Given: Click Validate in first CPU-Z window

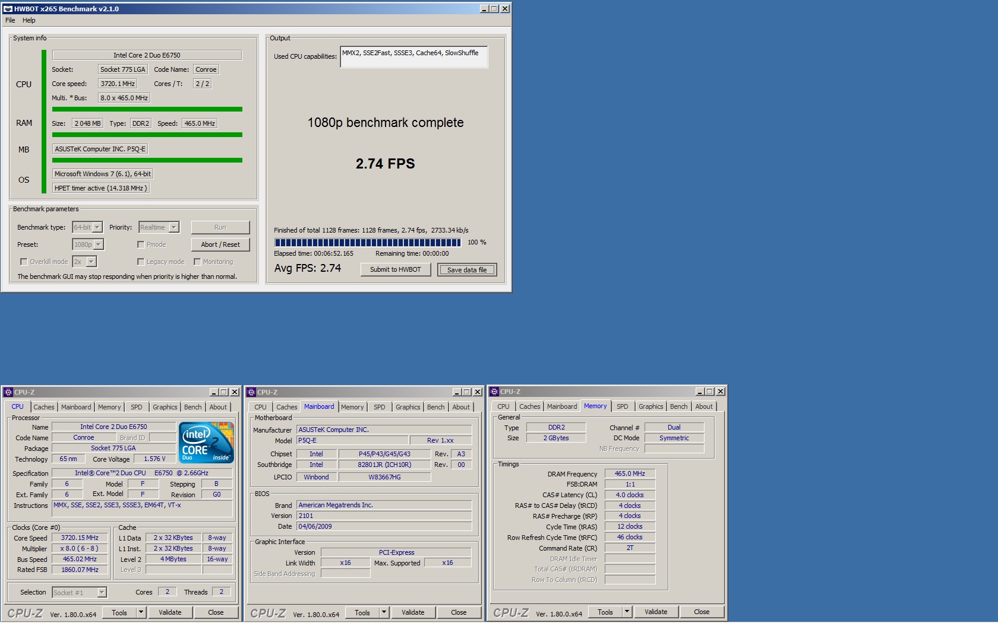Looking at the screenshot, I should click(x=170, y=612).
